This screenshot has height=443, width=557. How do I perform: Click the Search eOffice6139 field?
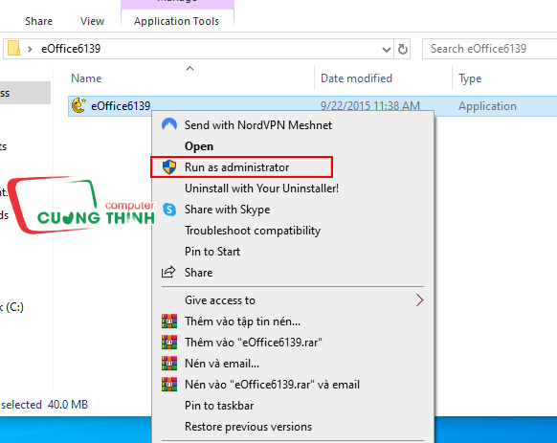pyautogui.click(x=489, y=49)
